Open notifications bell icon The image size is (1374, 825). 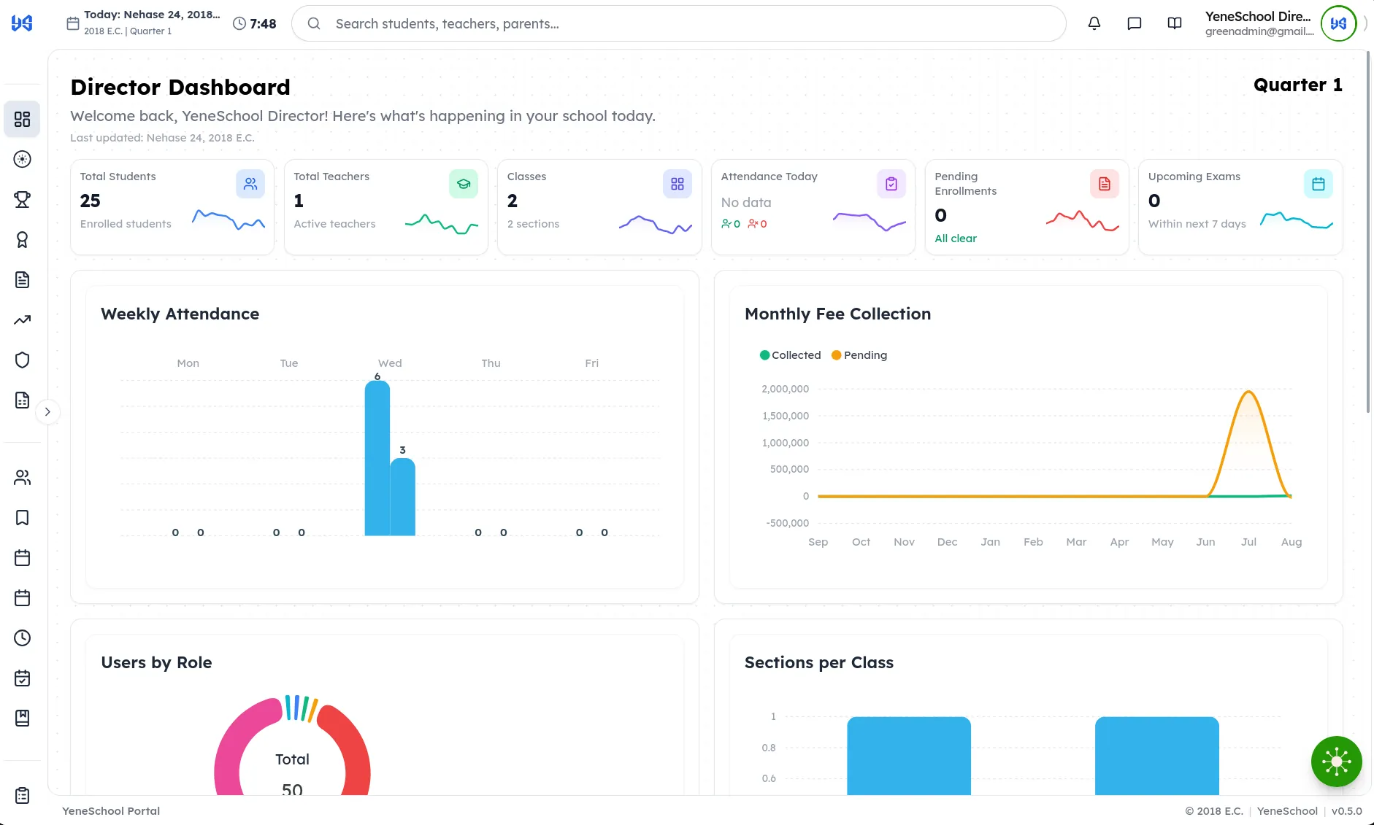[1094, 23]
